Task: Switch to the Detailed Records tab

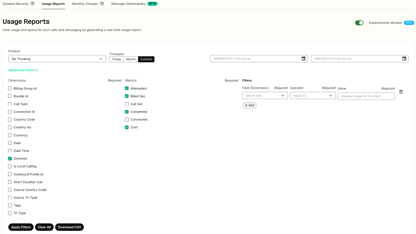Action: point(16,4)
